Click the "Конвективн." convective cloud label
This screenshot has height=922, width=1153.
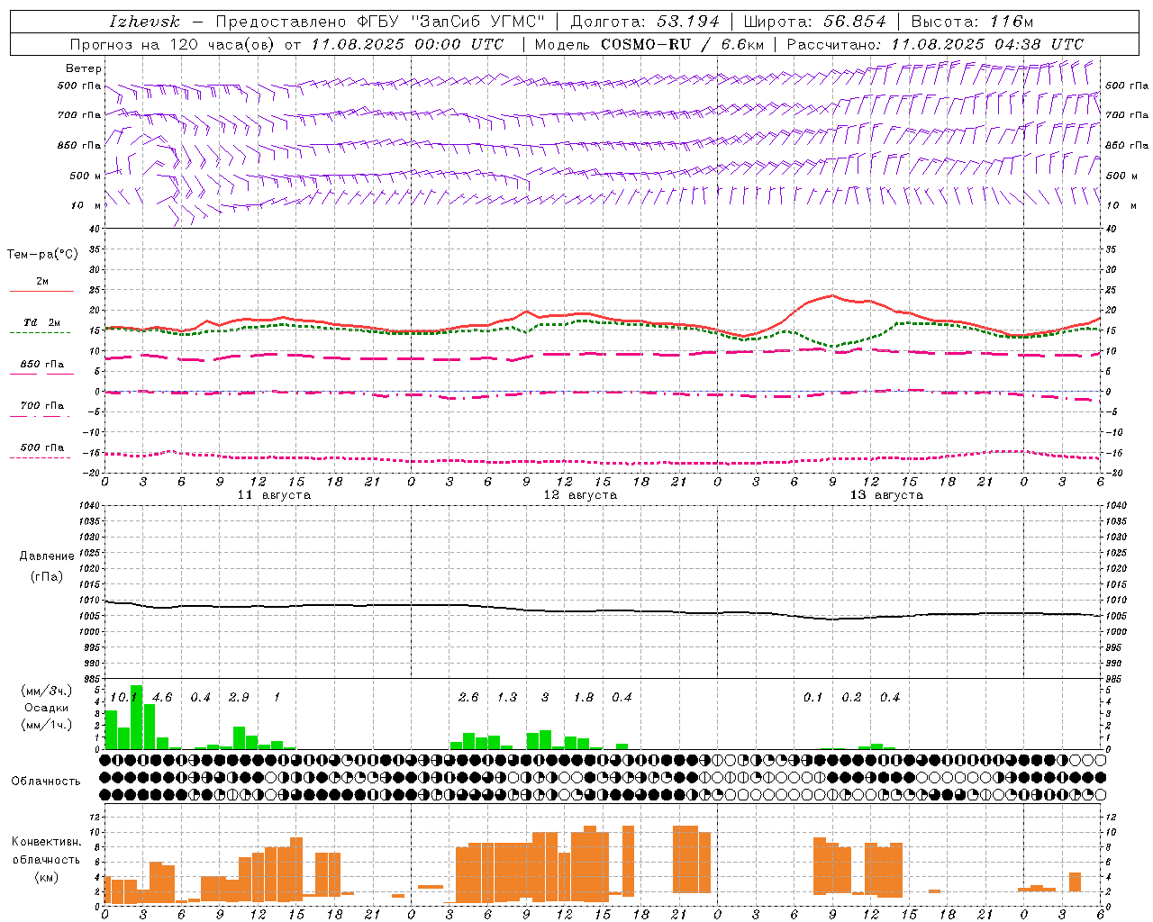pyautogui.click(x=47, y=842)
